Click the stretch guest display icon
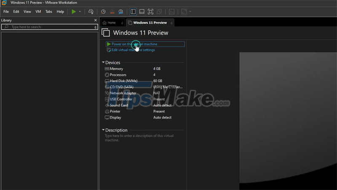The image size is (337, 190). (x=184, y=12)
